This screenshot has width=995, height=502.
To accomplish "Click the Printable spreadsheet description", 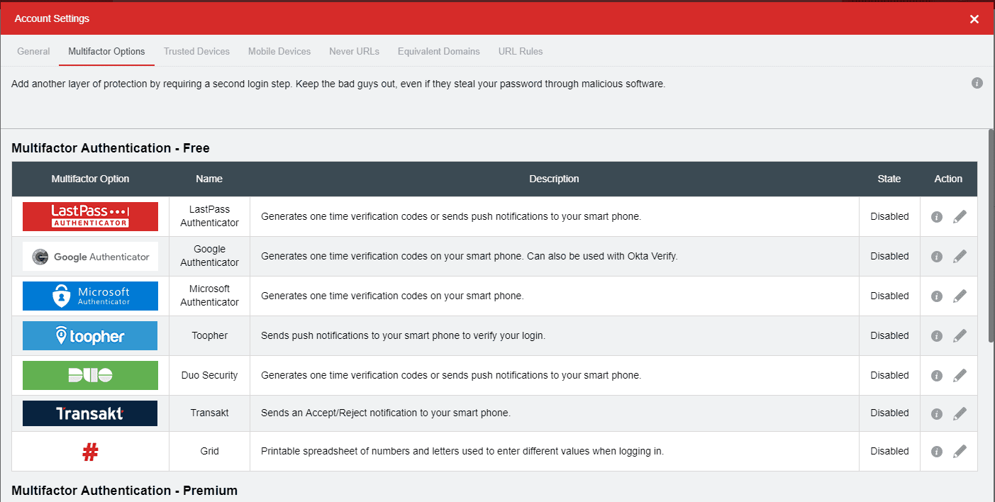I will [x=462, y=451].
